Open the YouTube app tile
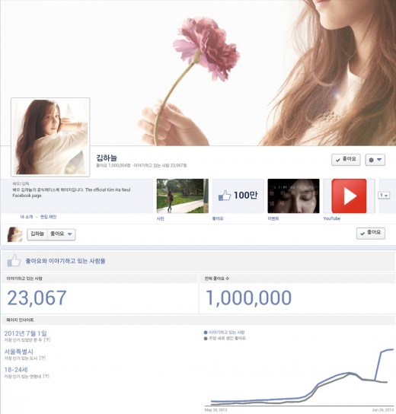 (x=349, y=196)
